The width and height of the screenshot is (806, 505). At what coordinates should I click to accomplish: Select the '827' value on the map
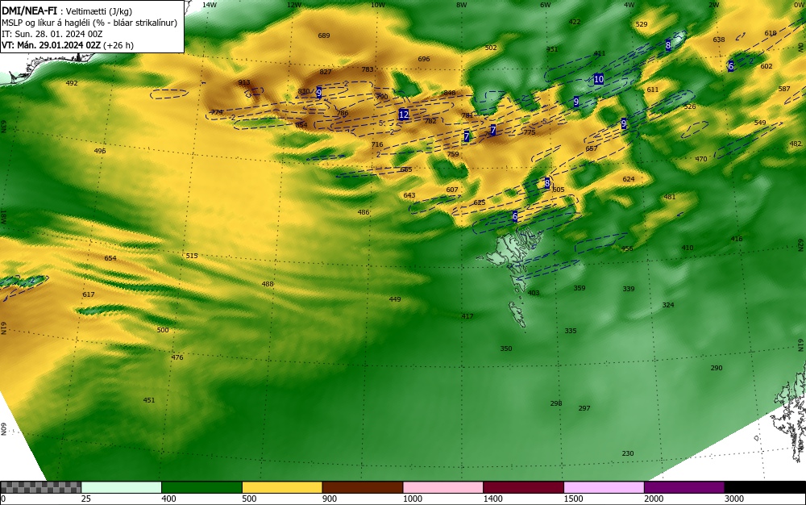[x=326, y=72]
